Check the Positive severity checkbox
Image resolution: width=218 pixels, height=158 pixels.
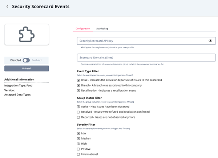[x=78, y=149]
